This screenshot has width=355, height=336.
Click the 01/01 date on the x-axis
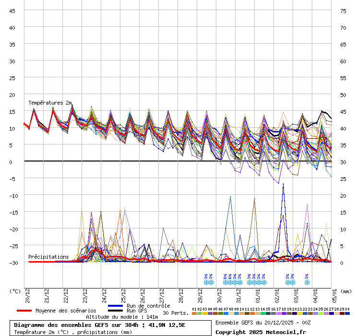tap(258, 294)
